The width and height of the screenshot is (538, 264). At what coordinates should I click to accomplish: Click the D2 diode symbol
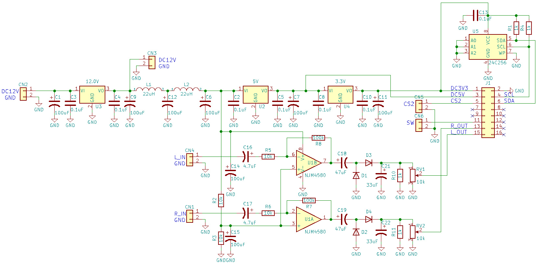pyautogui.click(x=356, y=232)
